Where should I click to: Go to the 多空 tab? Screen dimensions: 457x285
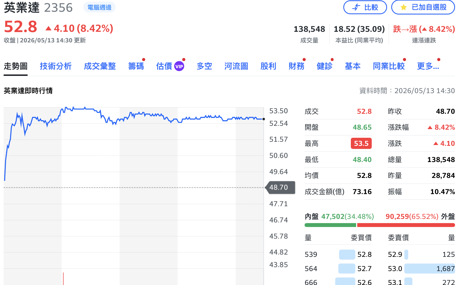point(204,66)
